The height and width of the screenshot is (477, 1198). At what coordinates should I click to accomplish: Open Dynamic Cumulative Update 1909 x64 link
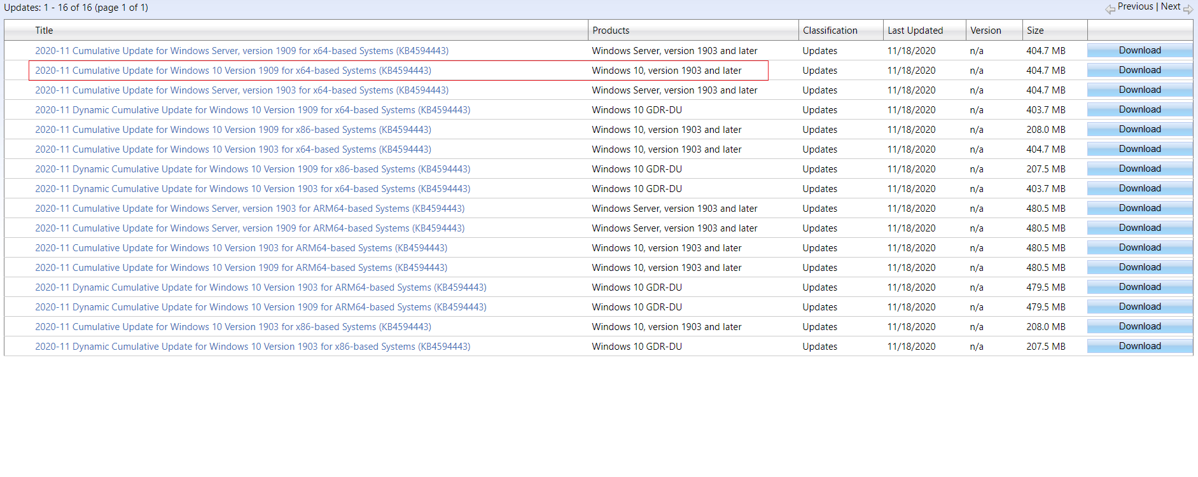[x=253, y=110]
